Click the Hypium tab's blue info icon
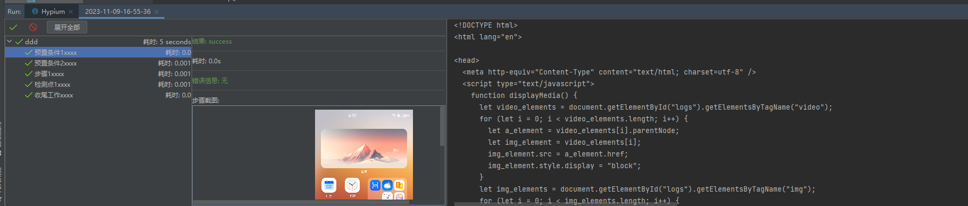The width and height of the screenshot is (968, 206). [x=35, y=11]
